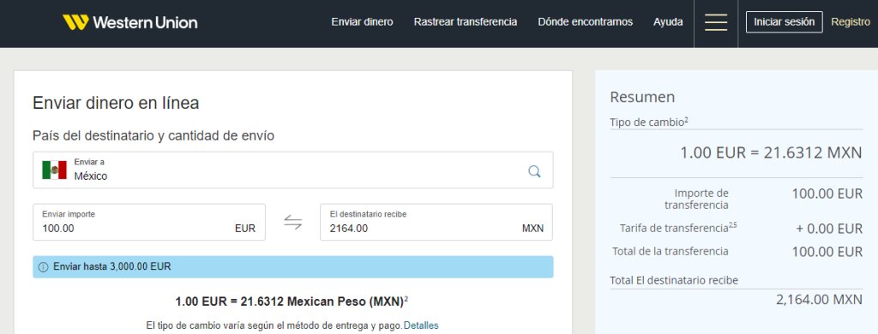Click the Tipo de cambio label in summary
Image resolution: width=878 pixels, height=334 pixels.
pos(648,122)
